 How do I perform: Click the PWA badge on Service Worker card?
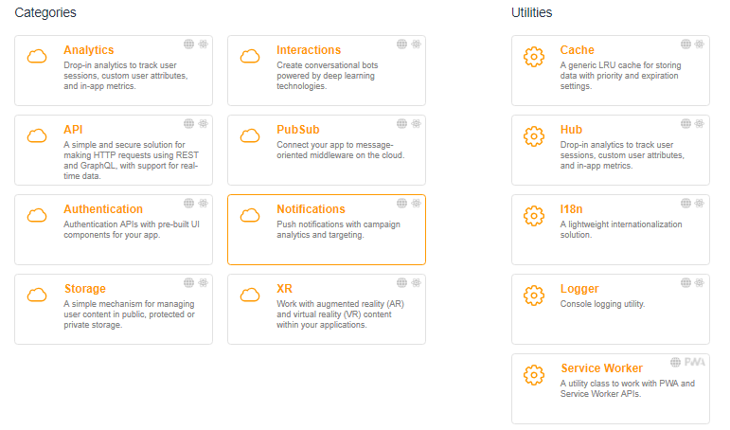pyautogui.click(x=695, y=362)
